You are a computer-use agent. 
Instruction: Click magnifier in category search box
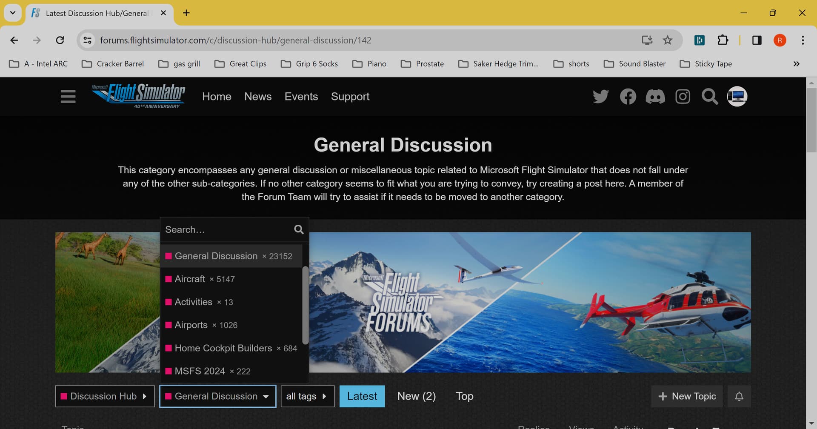[299, 230]
